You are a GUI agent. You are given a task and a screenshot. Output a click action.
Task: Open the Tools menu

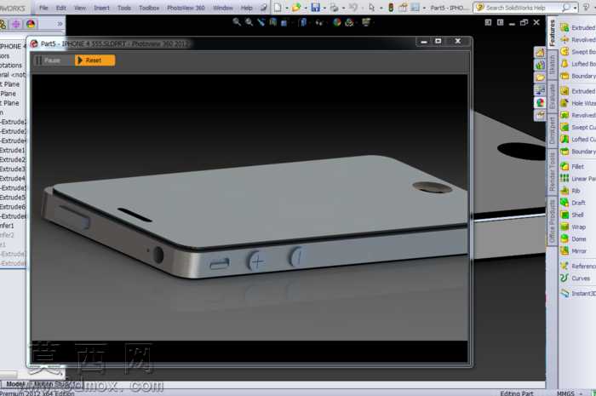[x=124, y=8]
